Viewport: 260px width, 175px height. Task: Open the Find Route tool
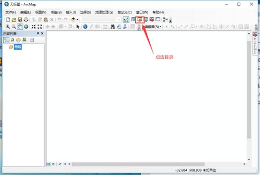point(119,27)
